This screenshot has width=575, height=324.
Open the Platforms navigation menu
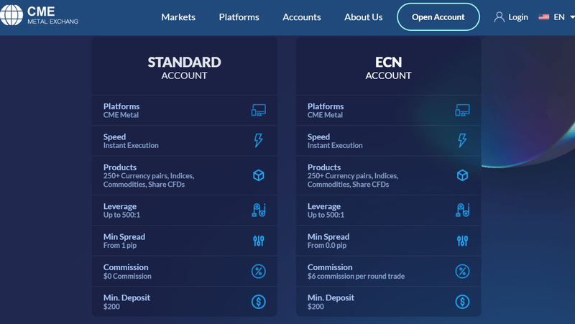click(239, 17)
